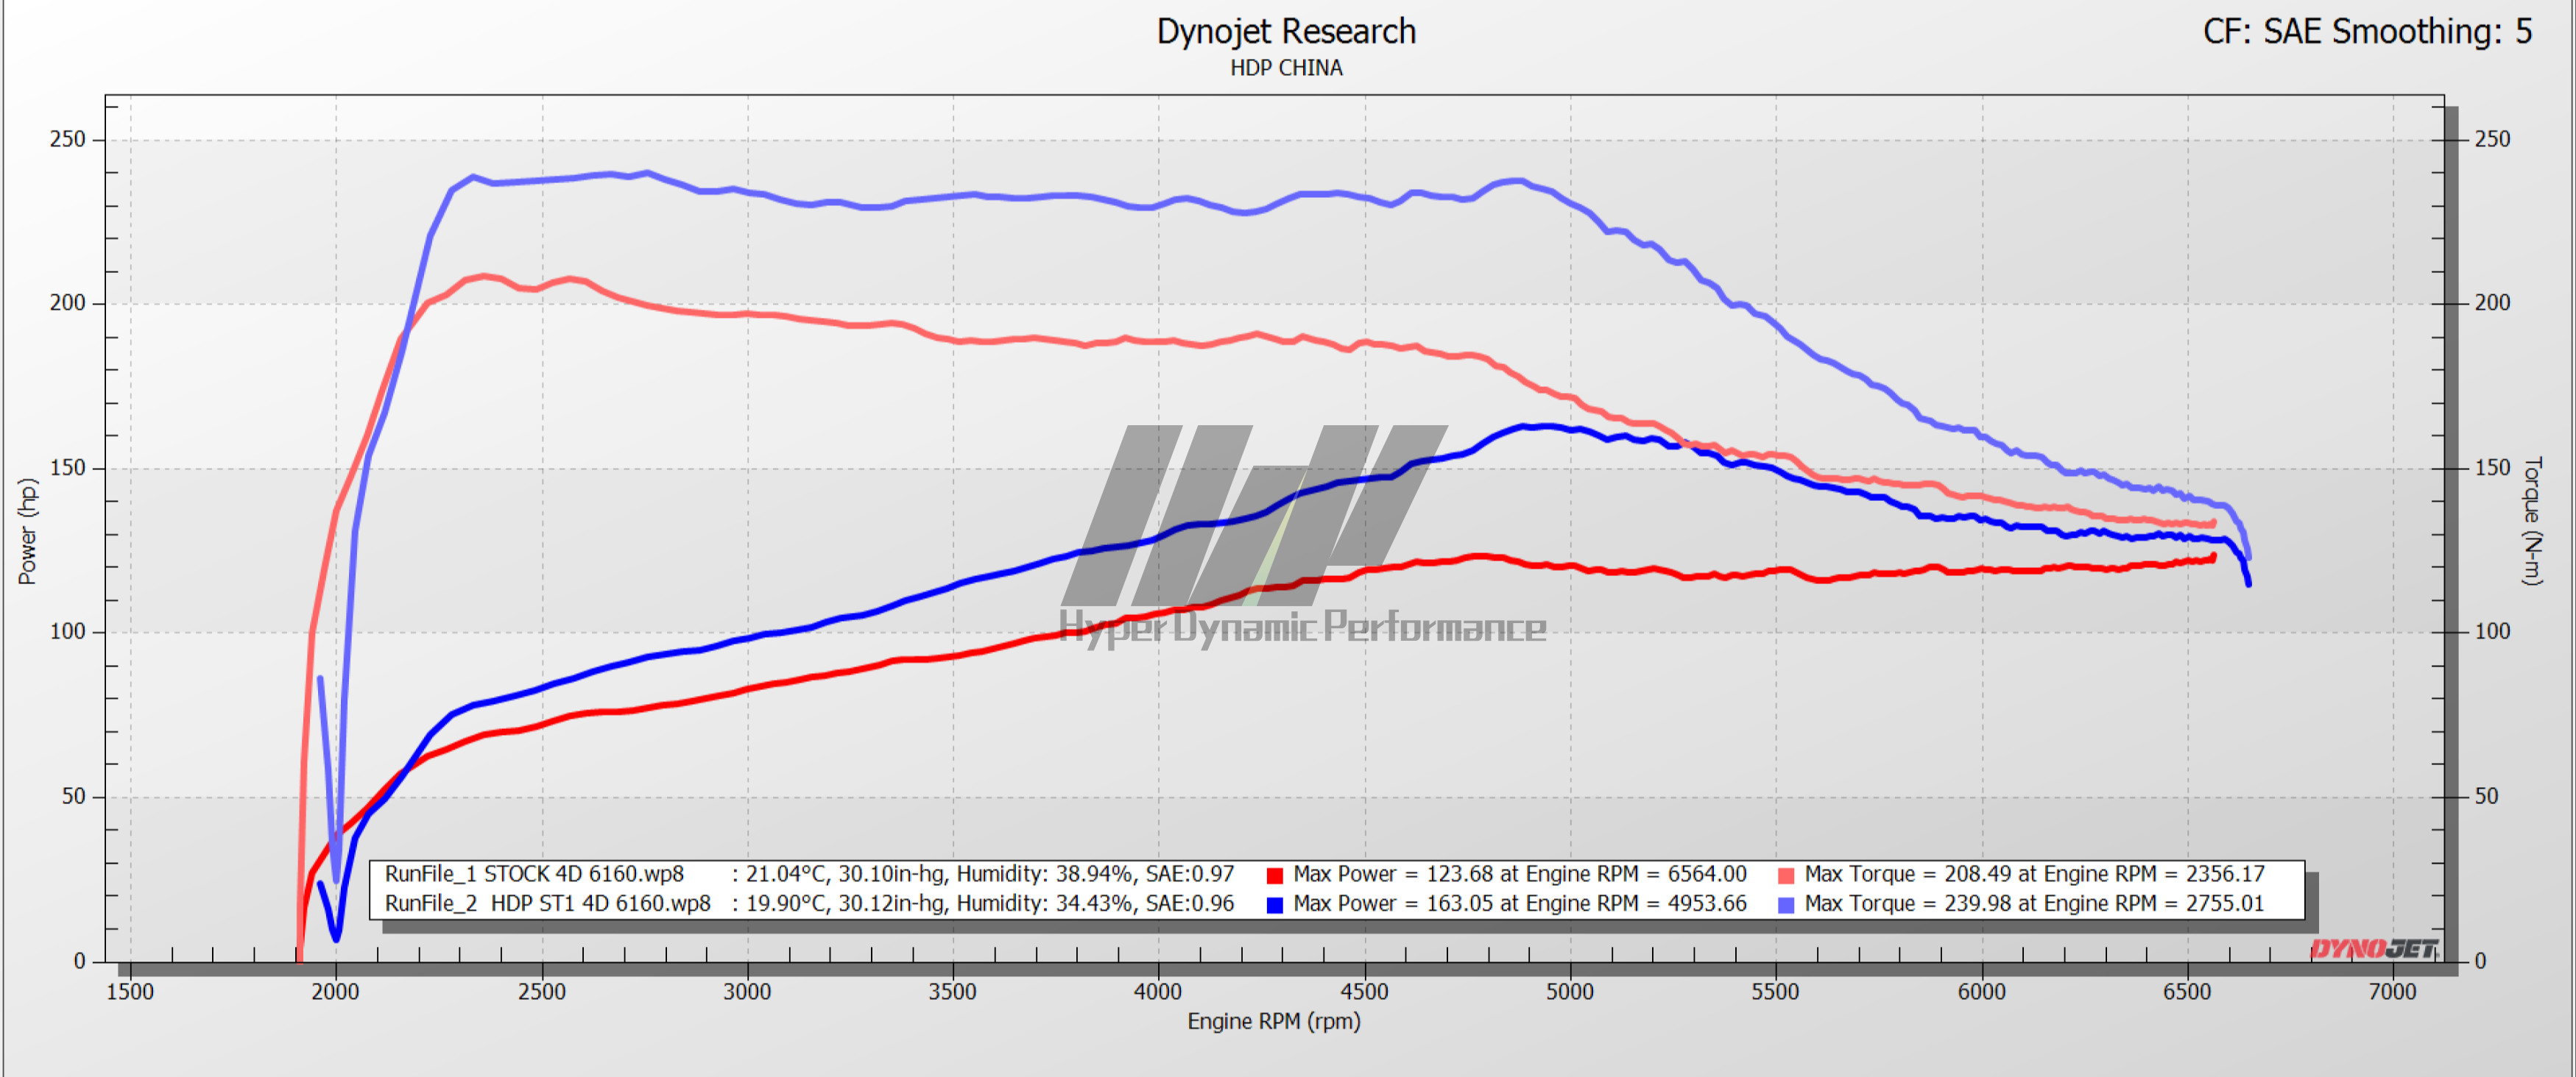
Task: Click the 150 label on the Torque axis
Action: tap(2492, 468)
